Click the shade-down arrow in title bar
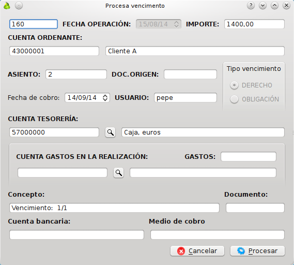The width and height of the screenshot is (294, 265). pyautogui.click(x=262, y=6)
